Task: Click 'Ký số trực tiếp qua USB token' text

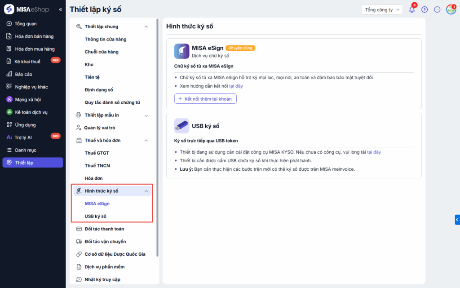Action: 206,141
